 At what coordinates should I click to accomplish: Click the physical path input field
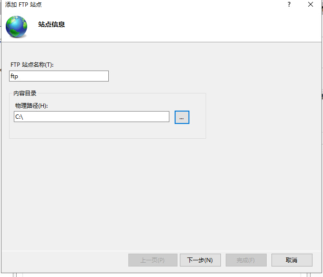(x=92, y=117)
